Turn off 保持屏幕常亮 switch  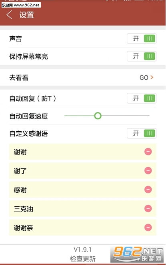click(x=142, y=56)
